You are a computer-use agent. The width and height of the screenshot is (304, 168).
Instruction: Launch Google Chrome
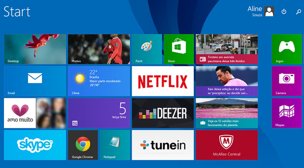click(x=83, y=145)
